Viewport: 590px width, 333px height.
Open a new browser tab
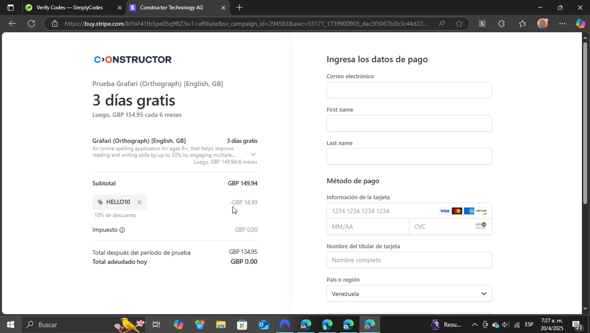click(x=240, y=7)
